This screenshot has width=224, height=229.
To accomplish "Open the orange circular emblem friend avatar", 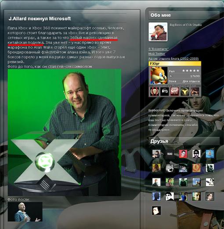I will [x=196, y=168].
